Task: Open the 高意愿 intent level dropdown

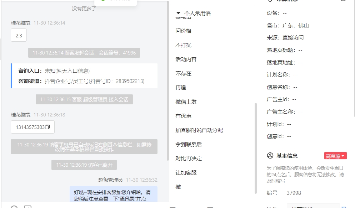Action: 335,156
